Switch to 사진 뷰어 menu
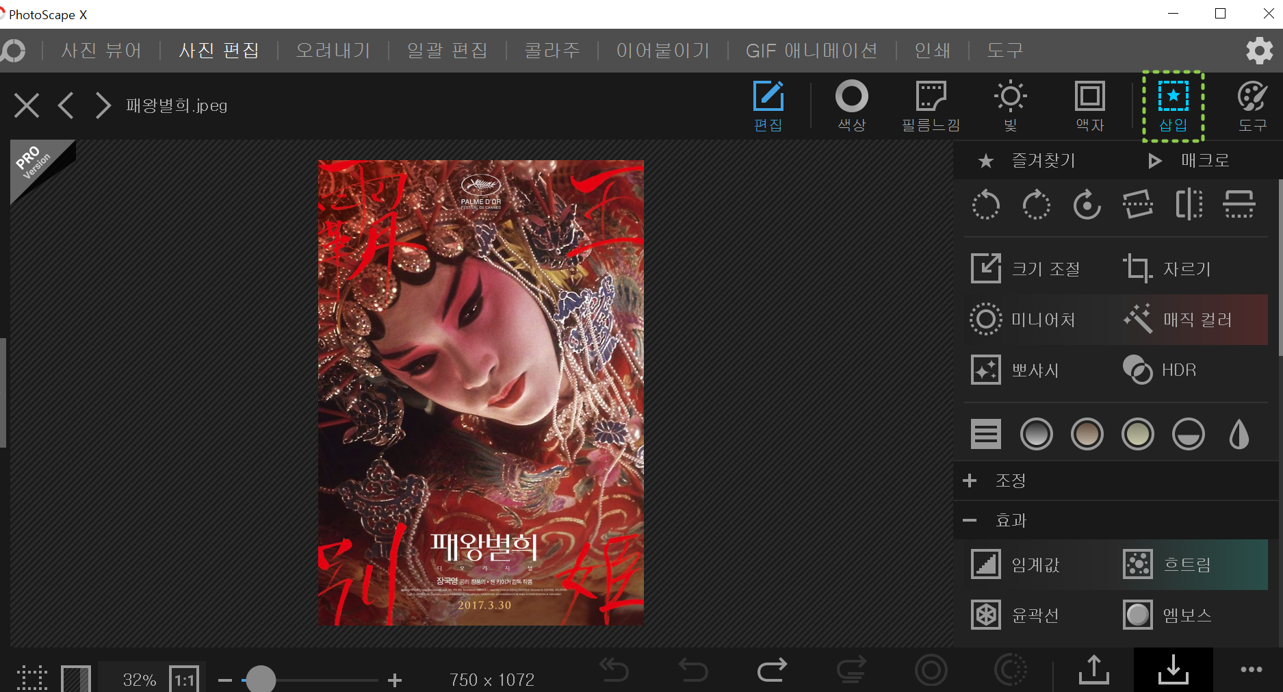 tap(101, 51)
